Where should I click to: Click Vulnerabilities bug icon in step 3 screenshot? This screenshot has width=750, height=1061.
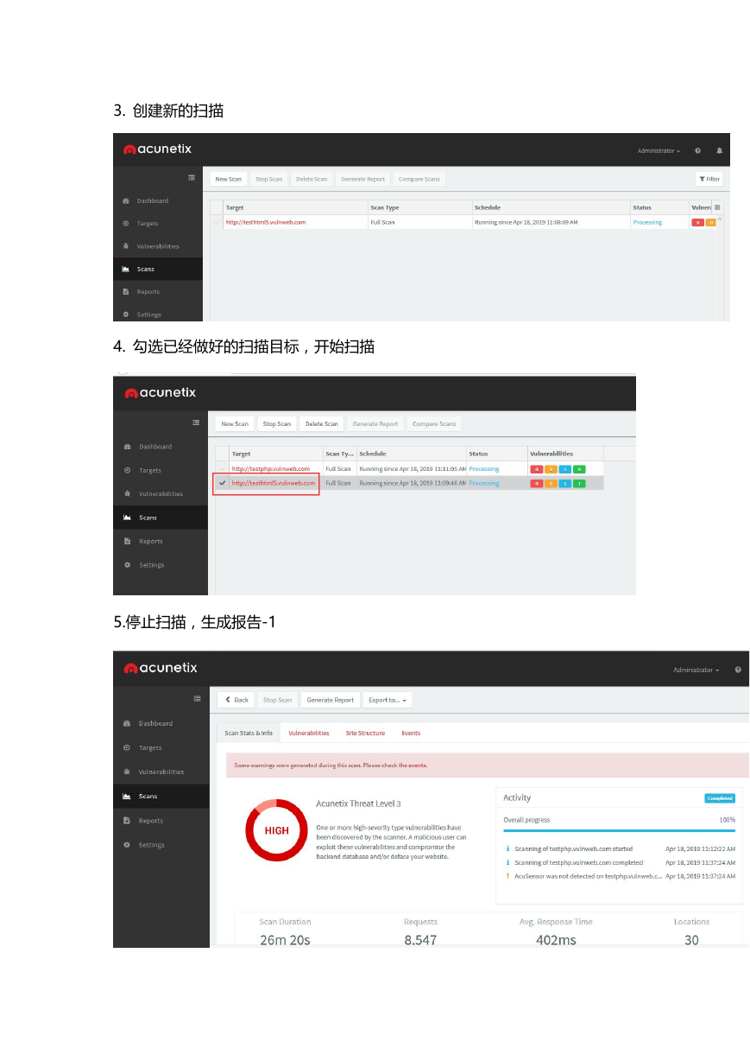pos(126,246)
